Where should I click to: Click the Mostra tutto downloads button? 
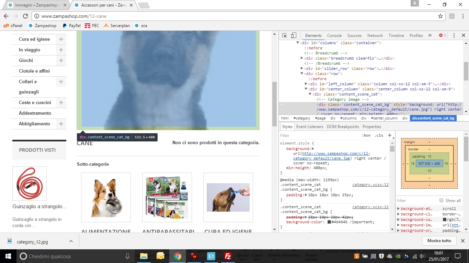[x=439, y=241]
